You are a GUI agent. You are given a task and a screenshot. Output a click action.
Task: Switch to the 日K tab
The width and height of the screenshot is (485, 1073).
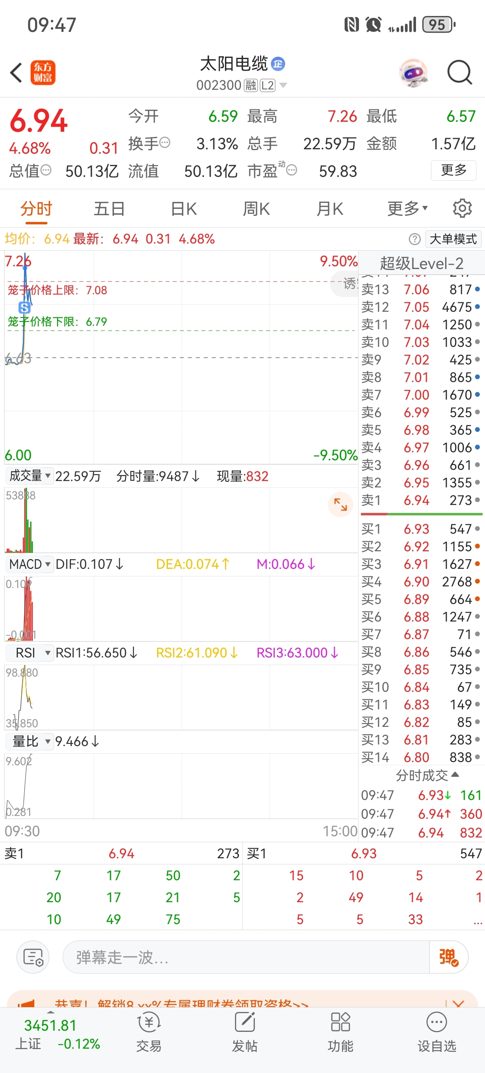click(x=183, y=208)
